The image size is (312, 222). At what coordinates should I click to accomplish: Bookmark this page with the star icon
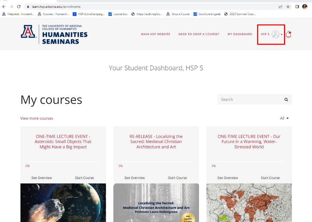click(x=288, y=7)
